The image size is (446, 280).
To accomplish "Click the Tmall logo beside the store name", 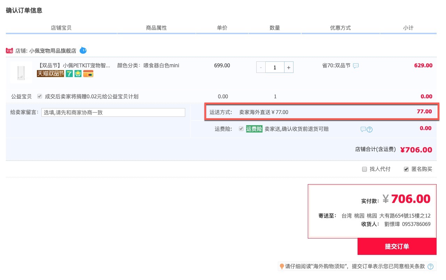I will pyautogui.click(x=9, y=51).
